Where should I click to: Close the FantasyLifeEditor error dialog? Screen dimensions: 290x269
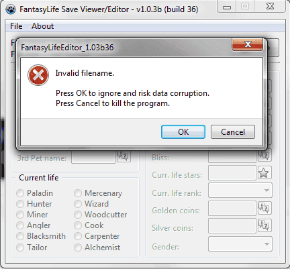coord(247,44)
